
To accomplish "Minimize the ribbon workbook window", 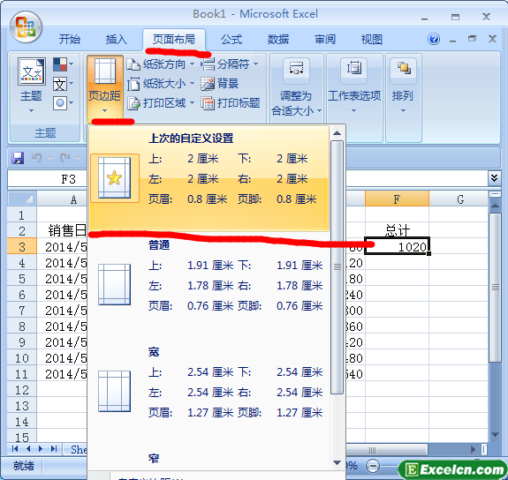I will [x=453, y=41].
